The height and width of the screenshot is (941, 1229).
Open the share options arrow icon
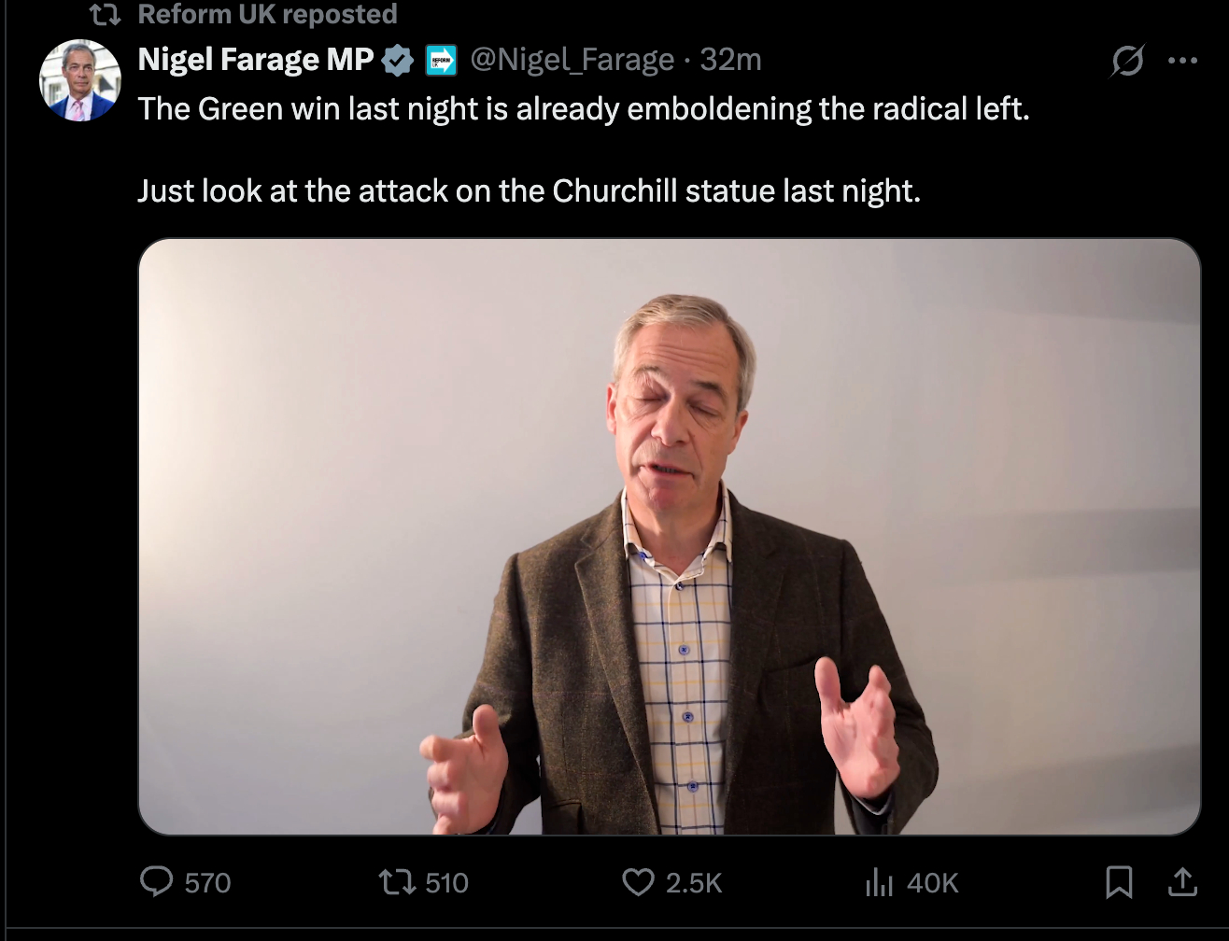point(1182,882)
